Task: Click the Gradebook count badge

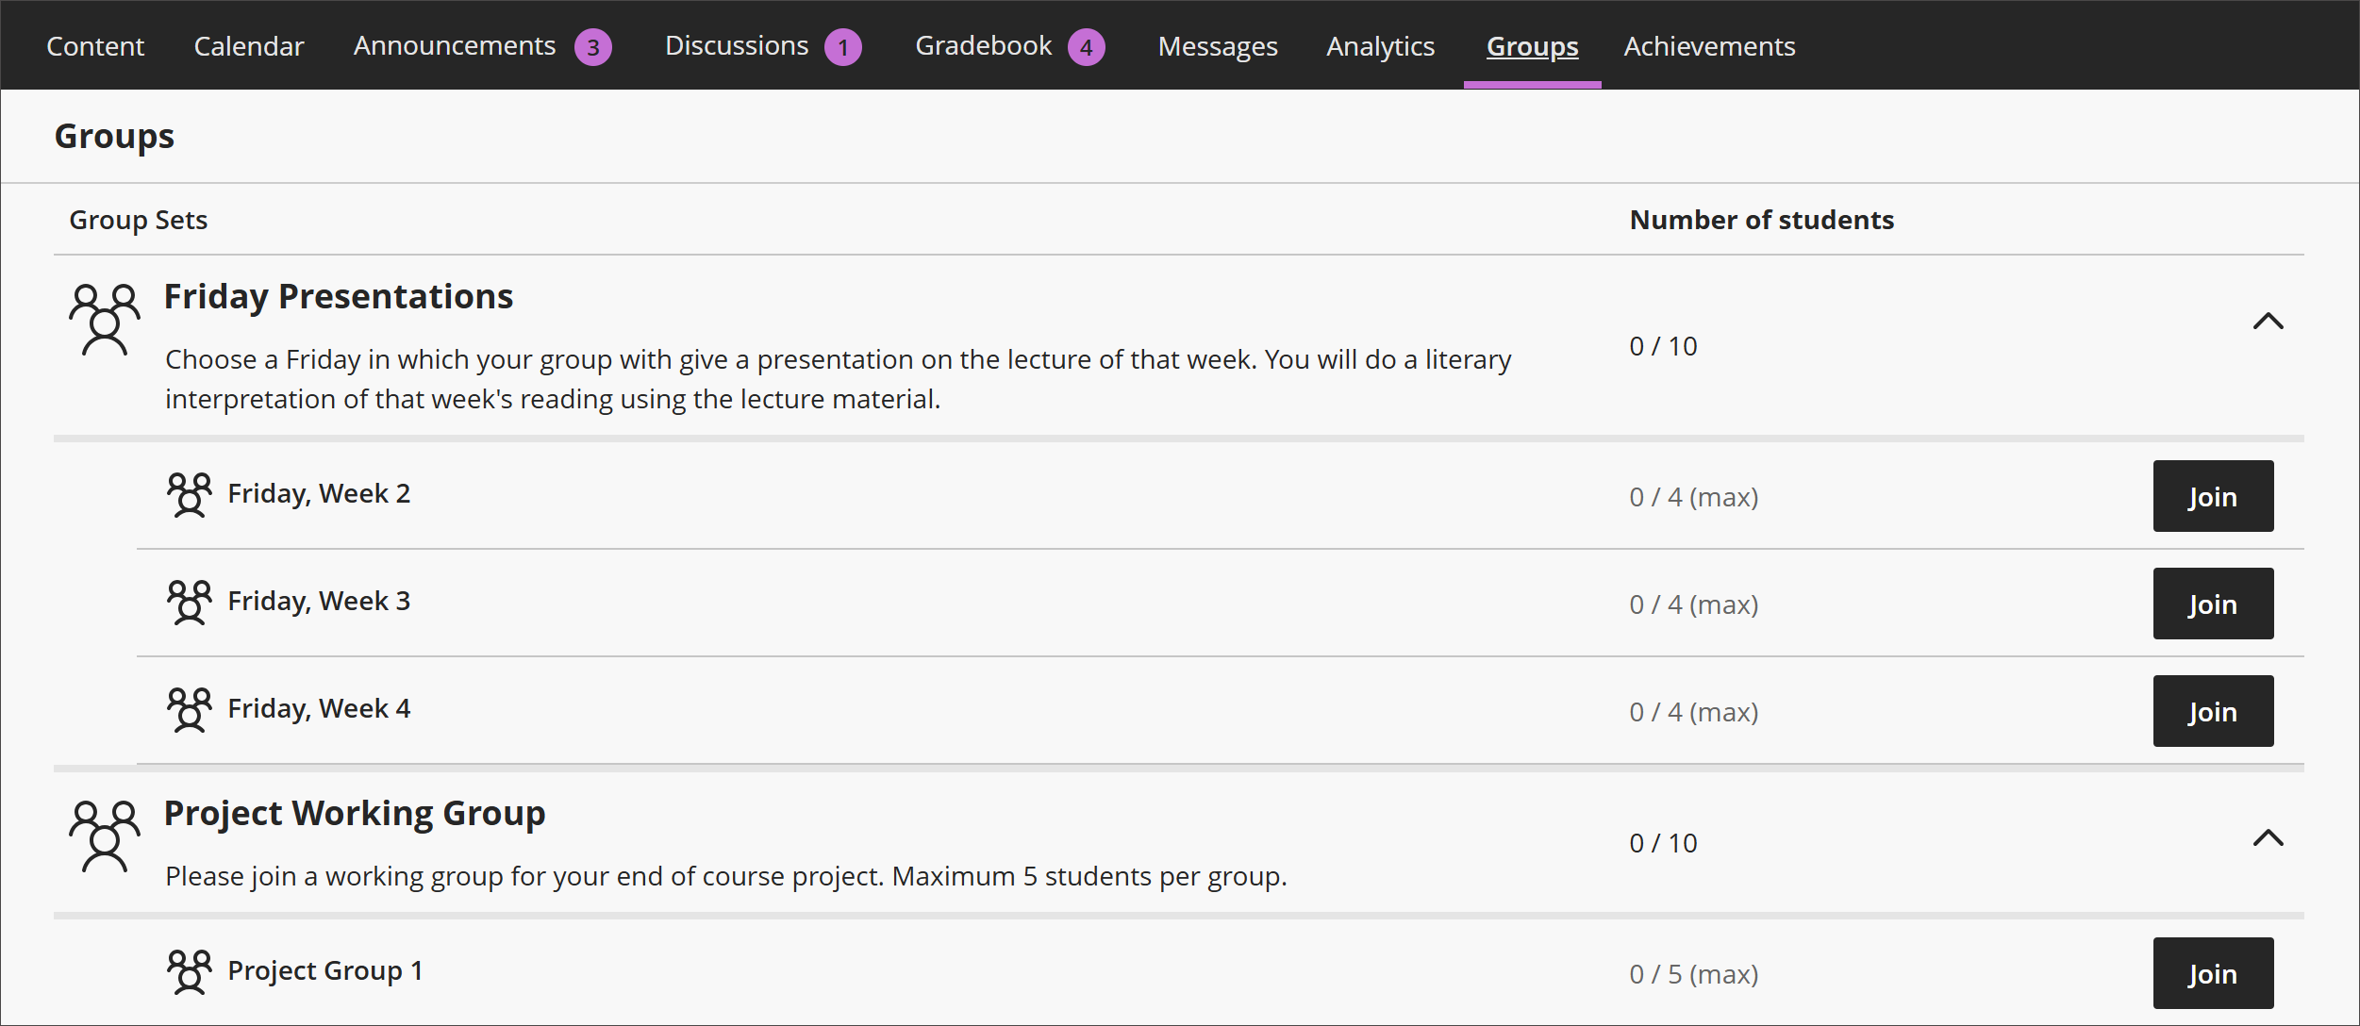Action: tap(1088, 46)
